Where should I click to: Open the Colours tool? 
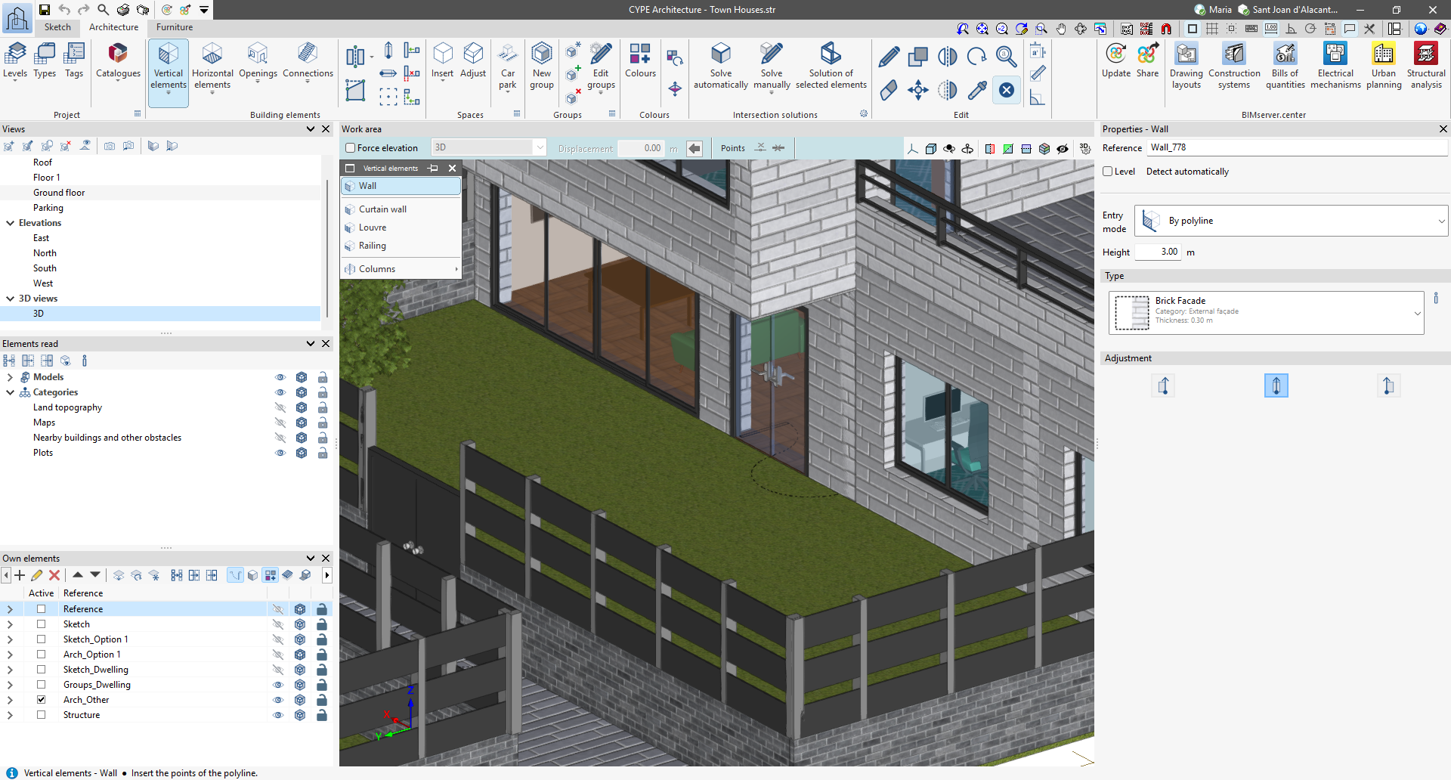point(640,61)
